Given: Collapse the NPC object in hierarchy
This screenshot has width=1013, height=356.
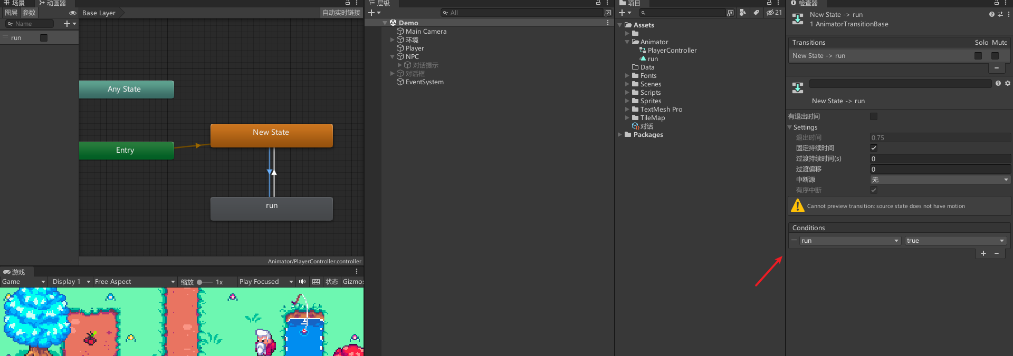Looking at the screenshot, I should point(392,57).
